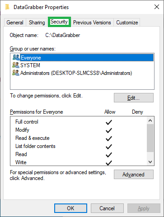
Task: Click the SYSTEM user group icon
Action: (16, 65)
